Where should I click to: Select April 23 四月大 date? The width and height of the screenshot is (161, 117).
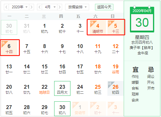coord(62,88)
